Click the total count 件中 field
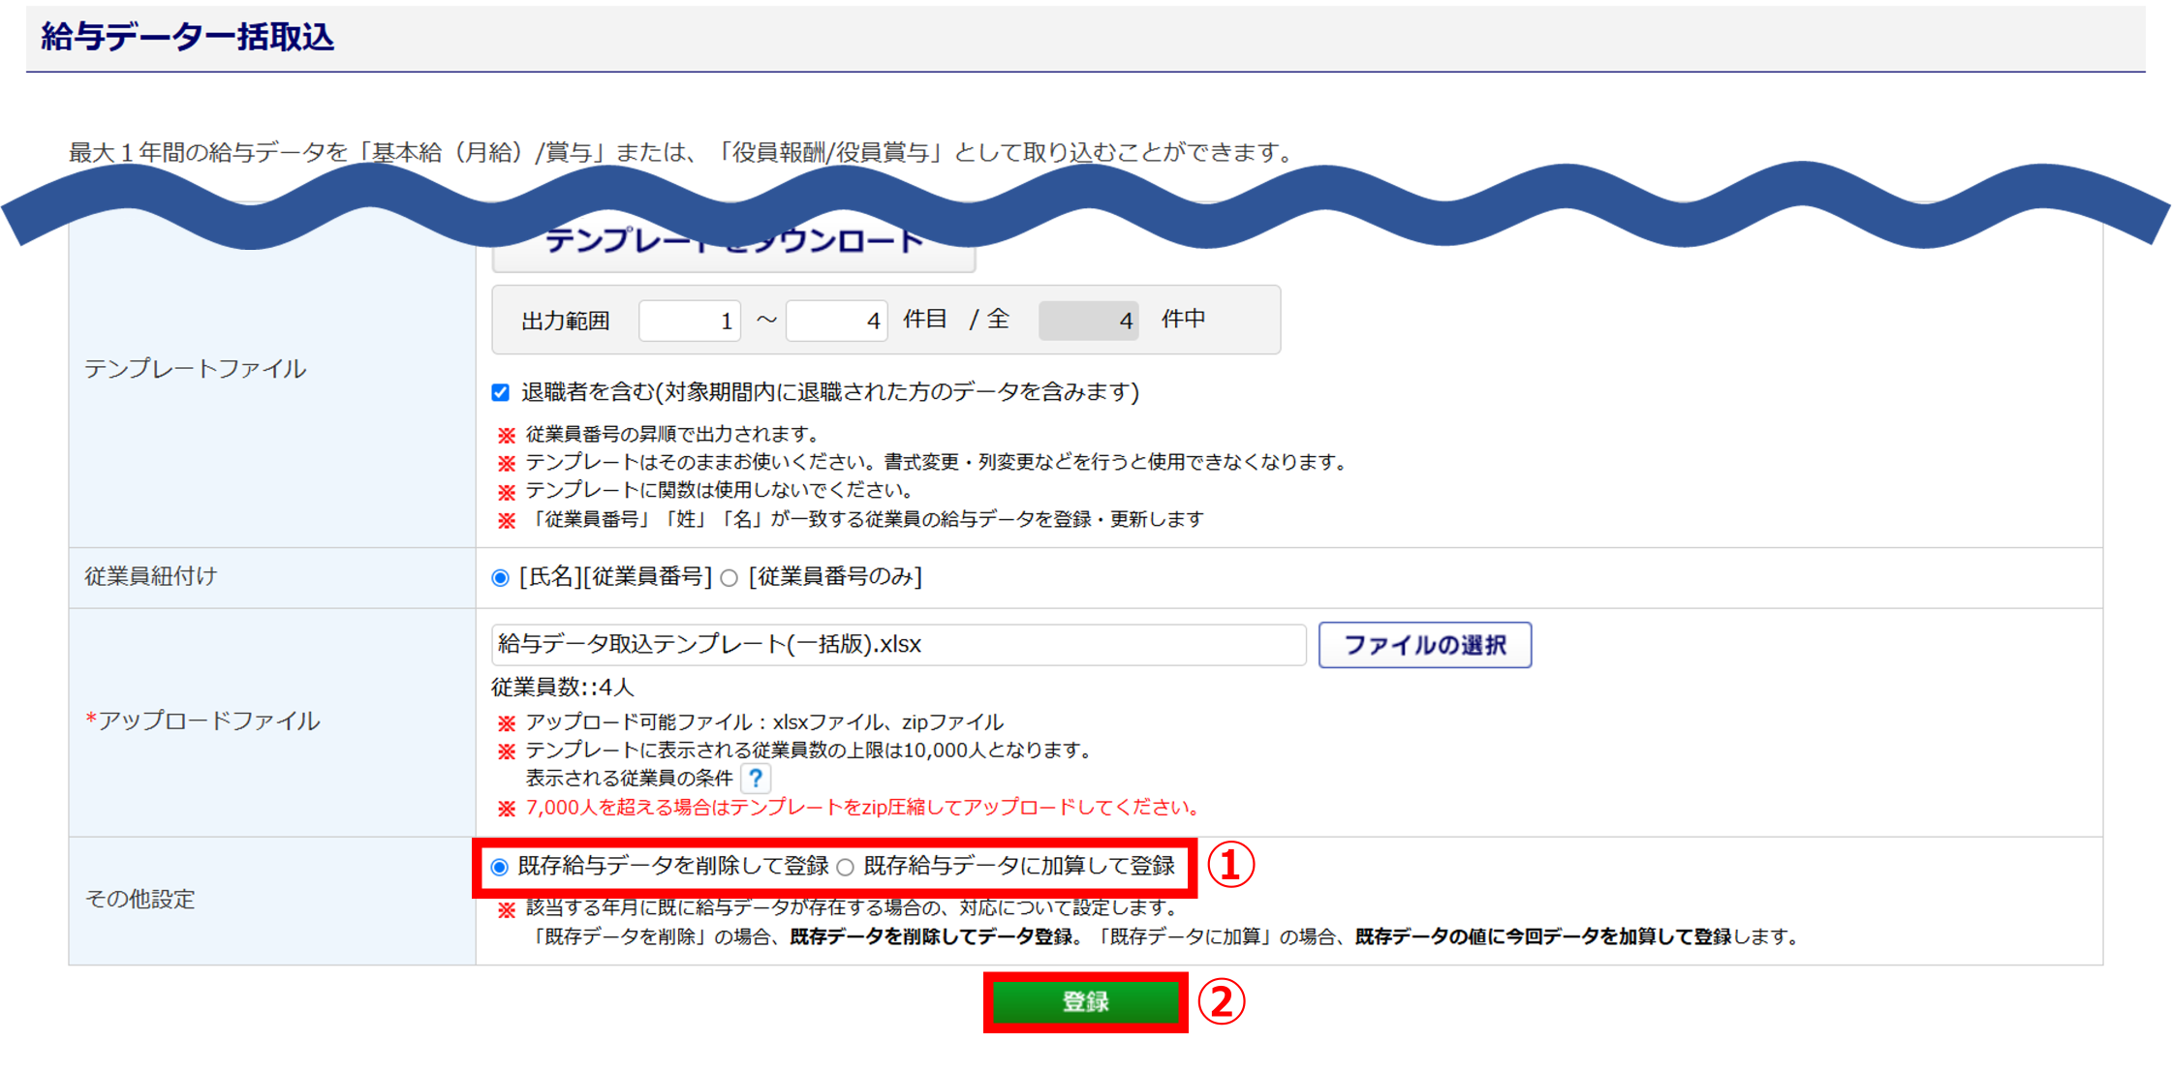This screenshot has width=2172, height=1073. coord(1089,321)
